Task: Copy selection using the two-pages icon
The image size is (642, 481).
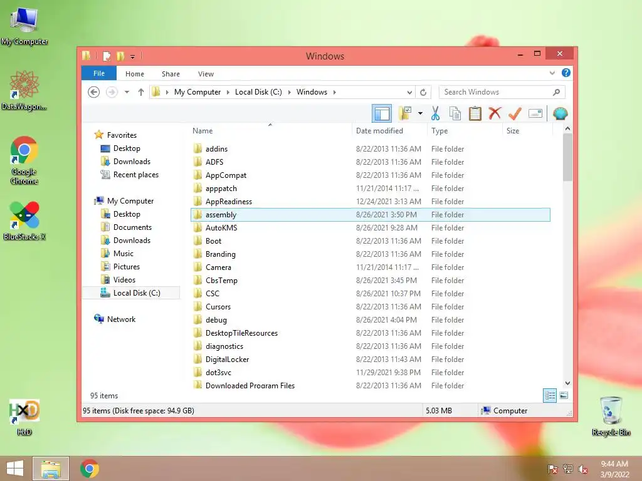Action: click(x=455, y=113)
